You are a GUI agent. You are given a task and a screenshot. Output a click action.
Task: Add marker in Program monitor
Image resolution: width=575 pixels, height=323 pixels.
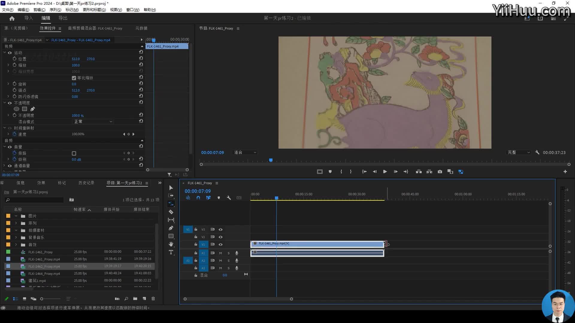click(330, 172)
